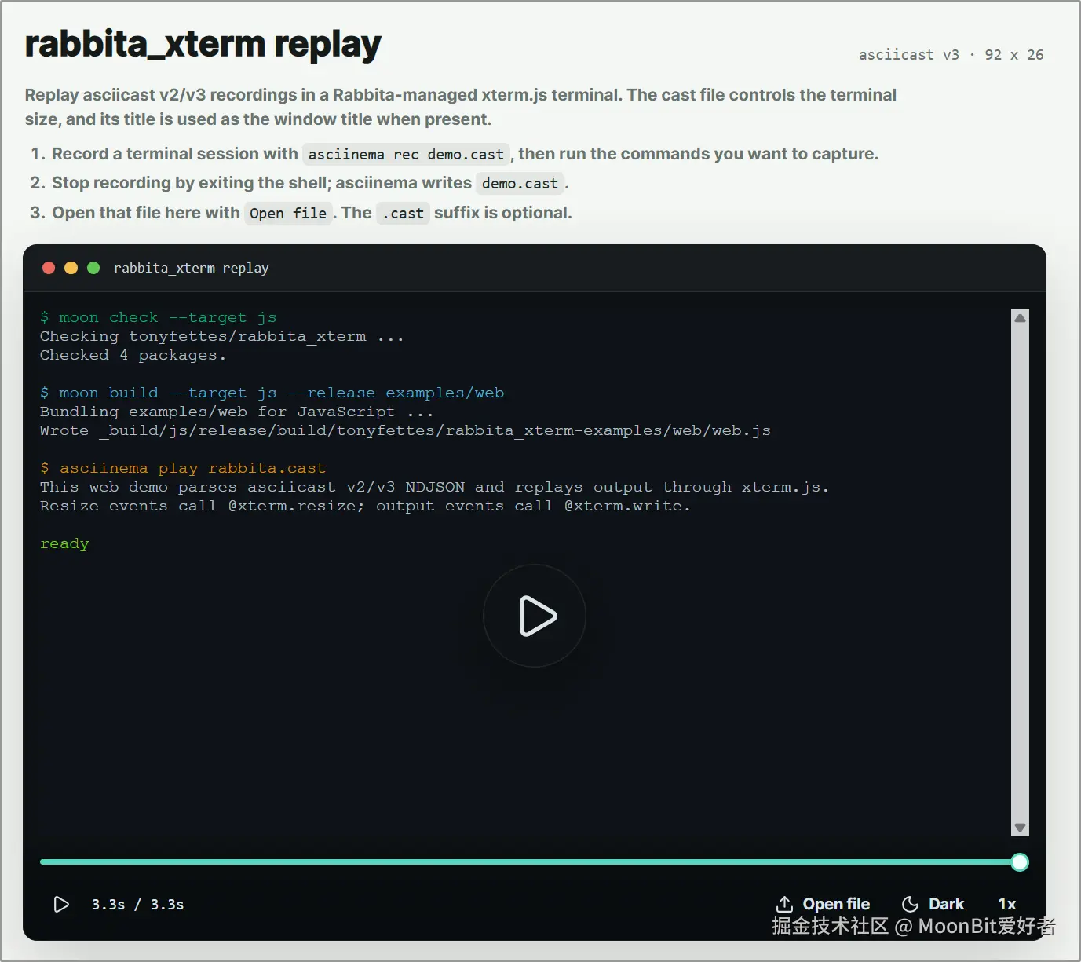Image resolution: width=1081 pixels, height=962 pixels.
Task: Click the terminal scrollbar down arrow
Action: [1021, 828]
